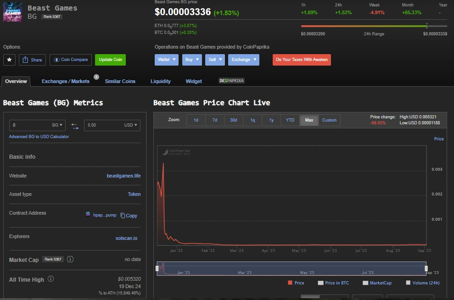The height and width of the screenshot is (300, 454).
Task: Toggle the Price in BTC chart series
Action: [x=320, y=283]
